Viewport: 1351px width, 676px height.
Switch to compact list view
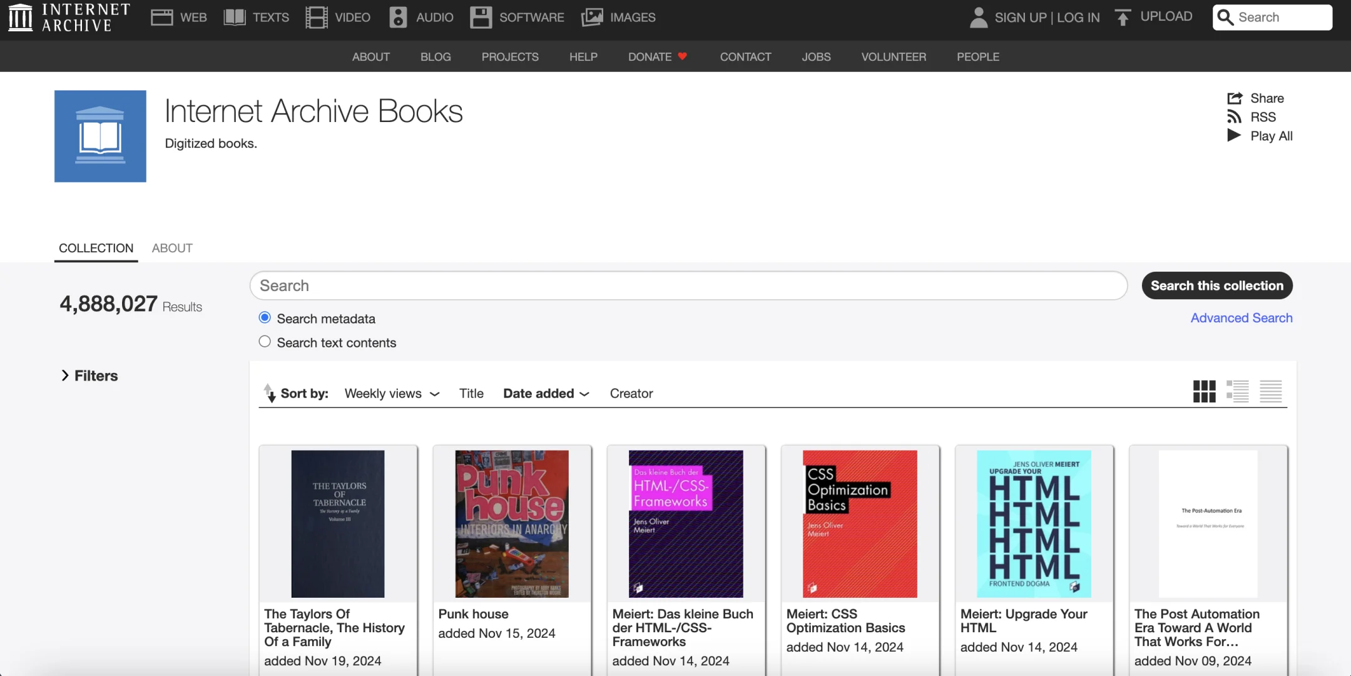pos(1270,391)
